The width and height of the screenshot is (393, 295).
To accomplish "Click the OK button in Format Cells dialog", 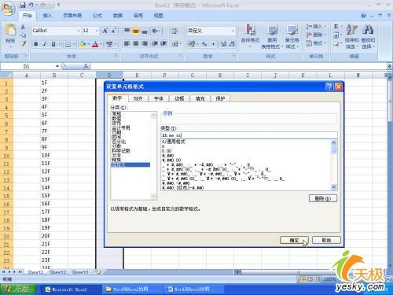I will (294, 240).
